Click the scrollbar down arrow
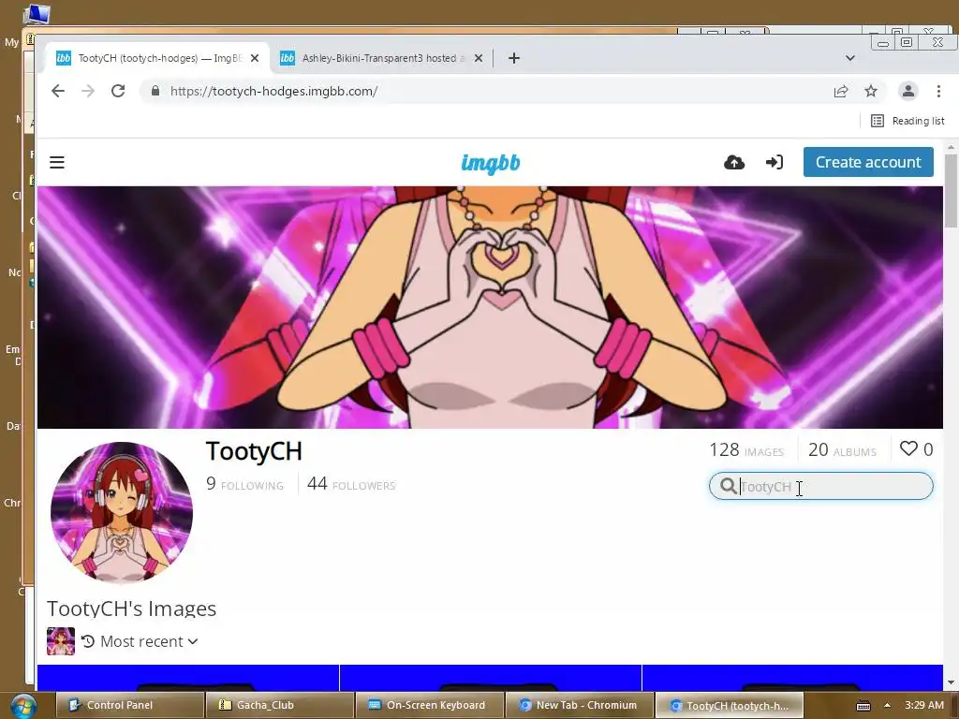 [951, 682]
